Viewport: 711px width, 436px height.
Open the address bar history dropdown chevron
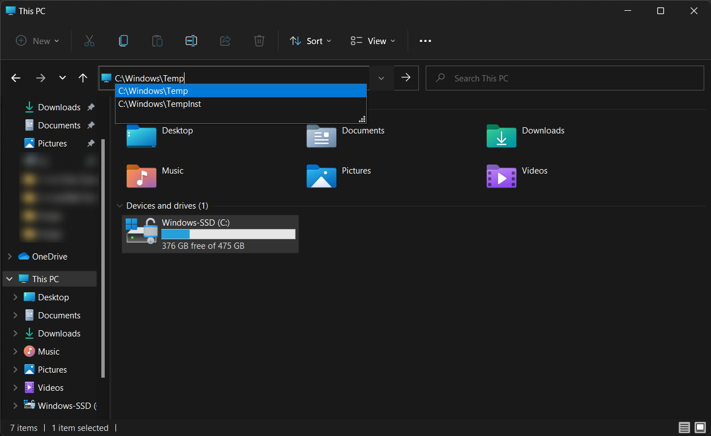coord(382,78)
